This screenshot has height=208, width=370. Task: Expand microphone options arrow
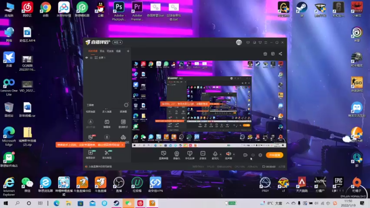click(221, 154)
